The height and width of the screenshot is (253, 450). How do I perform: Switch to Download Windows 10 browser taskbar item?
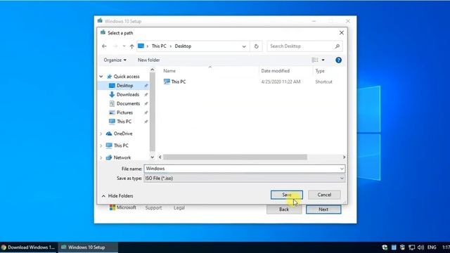coord(29,247)
